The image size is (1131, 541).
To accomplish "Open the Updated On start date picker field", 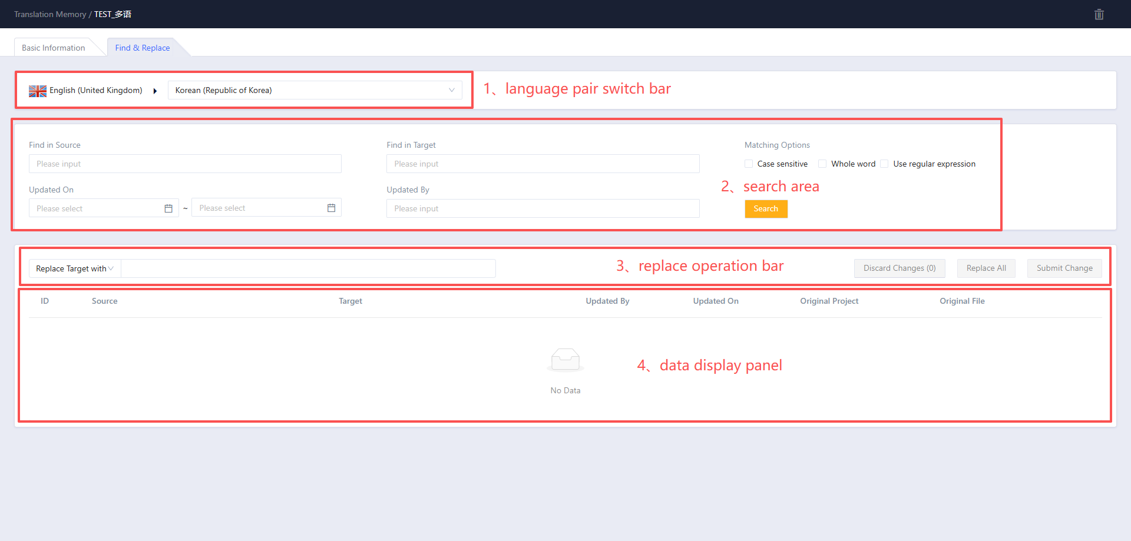I will [104, 208].
